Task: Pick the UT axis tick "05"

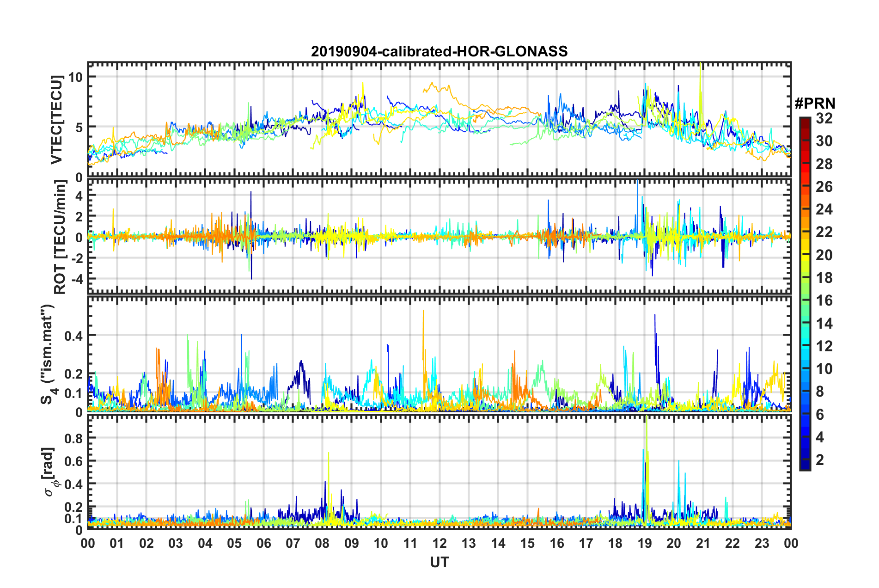Action: click(x=234, y=543)
